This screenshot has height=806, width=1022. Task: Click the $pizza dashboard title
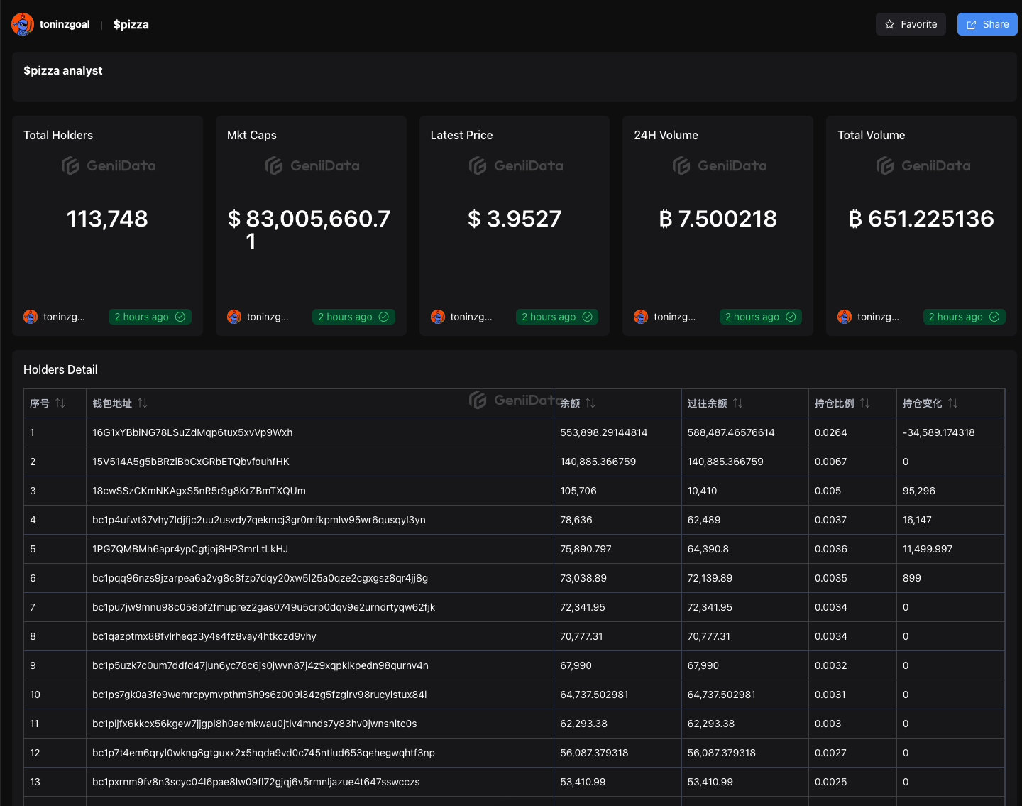(131, 24)
